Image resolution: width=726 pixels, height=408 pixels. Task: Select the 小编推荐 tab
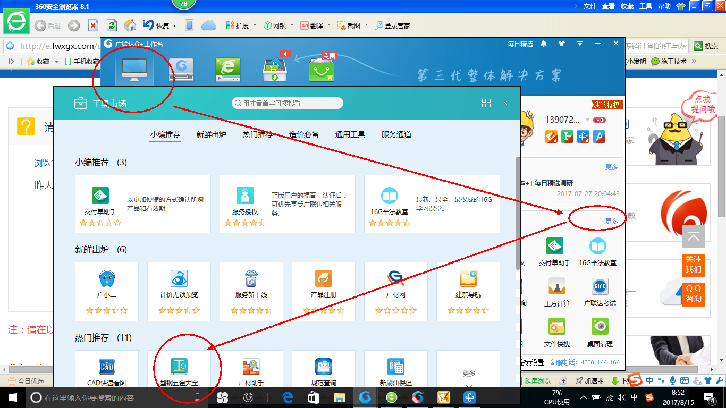(165, 134)
